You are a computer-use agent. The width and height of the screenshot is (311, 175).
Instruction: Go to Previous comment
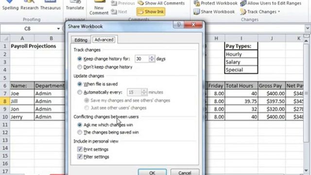pyautogui.click(x=123, y=3)
